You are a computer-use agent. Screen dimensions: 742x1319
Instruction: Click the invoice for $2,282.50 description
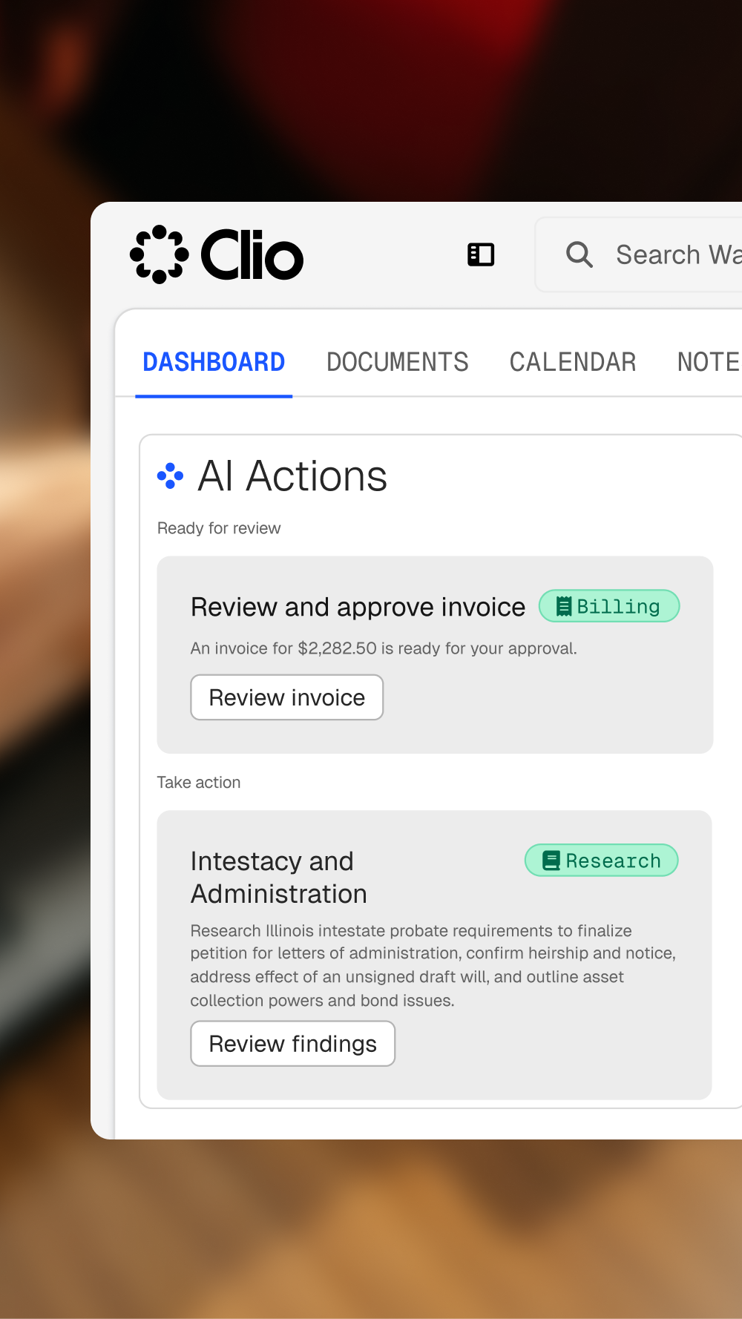pyautogui.click(x=384, y=648)
